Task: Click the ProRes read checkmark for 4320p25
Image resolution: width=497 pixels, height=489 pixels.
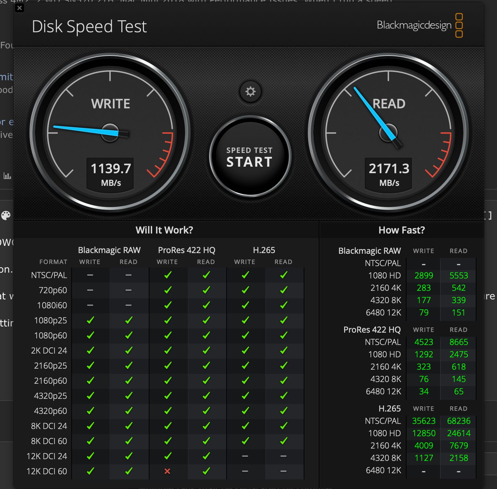Action: [x=206, y=396]
